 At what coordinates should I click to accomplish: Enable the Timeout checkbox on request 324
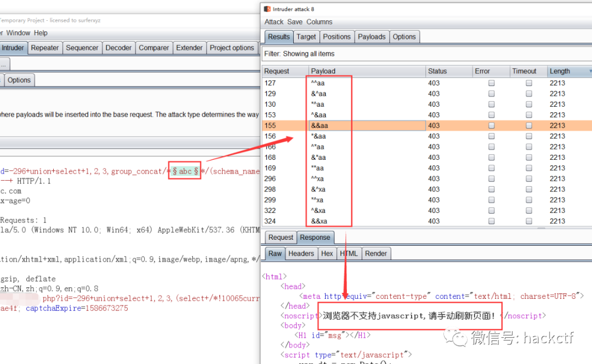click(528, 221)
